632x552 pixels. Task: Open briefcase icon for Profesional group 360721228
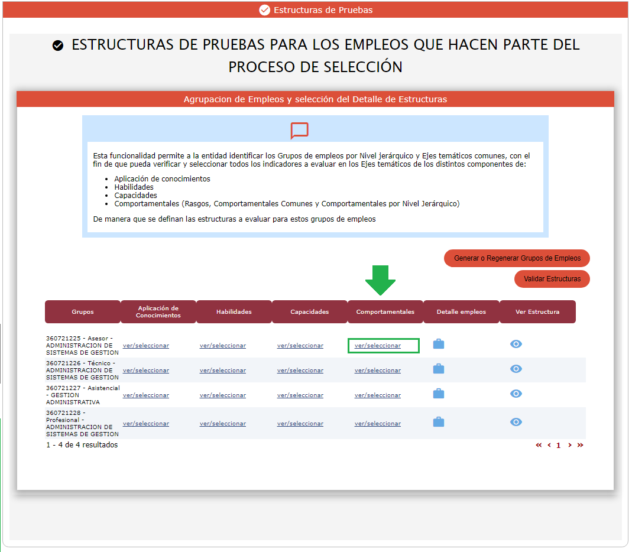tap(438, 422)
